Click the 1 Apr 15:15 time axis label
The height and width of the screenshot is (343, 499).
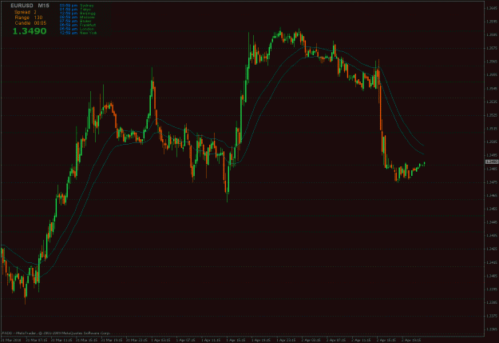[x=236, y=340]
